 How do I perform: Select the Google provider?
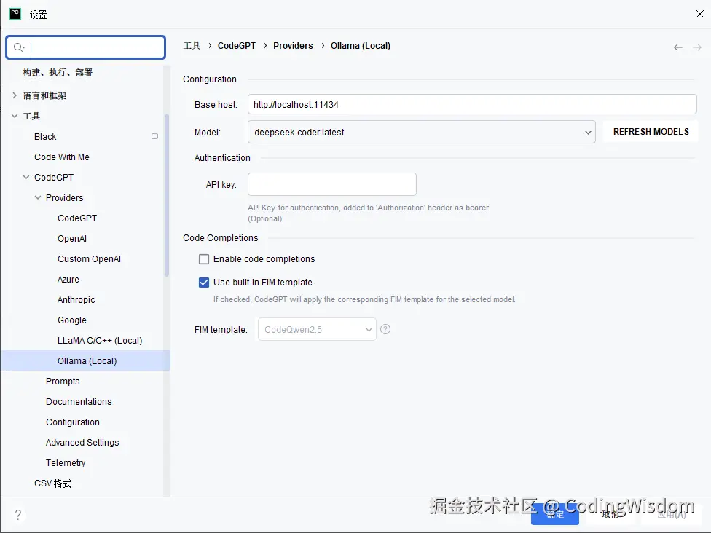point(71,320)
